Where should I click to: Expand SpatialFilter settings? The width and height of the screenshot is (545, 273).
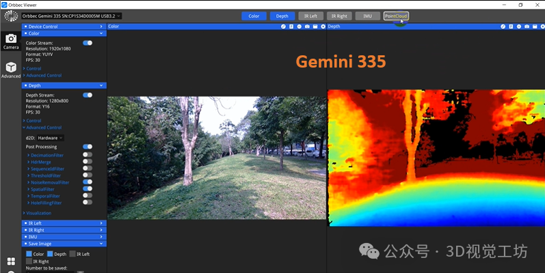point(41,189)
